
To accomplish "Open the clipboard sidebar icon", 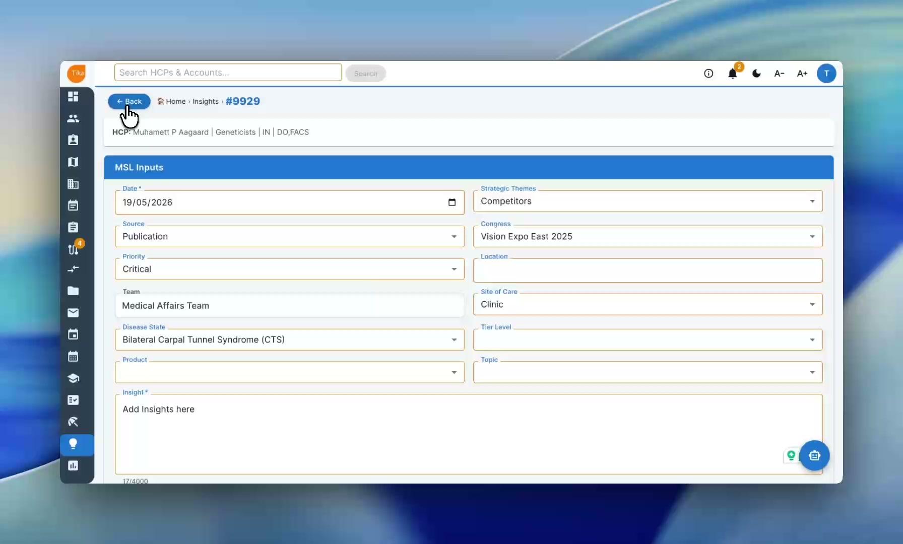I will [73, 227].
